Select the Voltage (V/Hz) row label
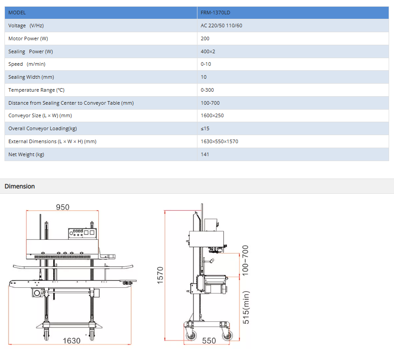The image size is (394, 349). click(x=26, y=26)
